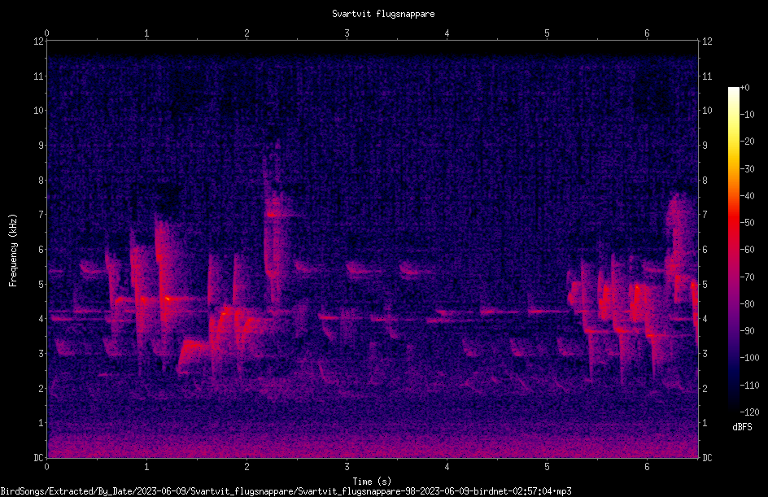This screenshot has width=768, height=497.
Task: Click the '-100' color scale label
Action: [749, 358]
